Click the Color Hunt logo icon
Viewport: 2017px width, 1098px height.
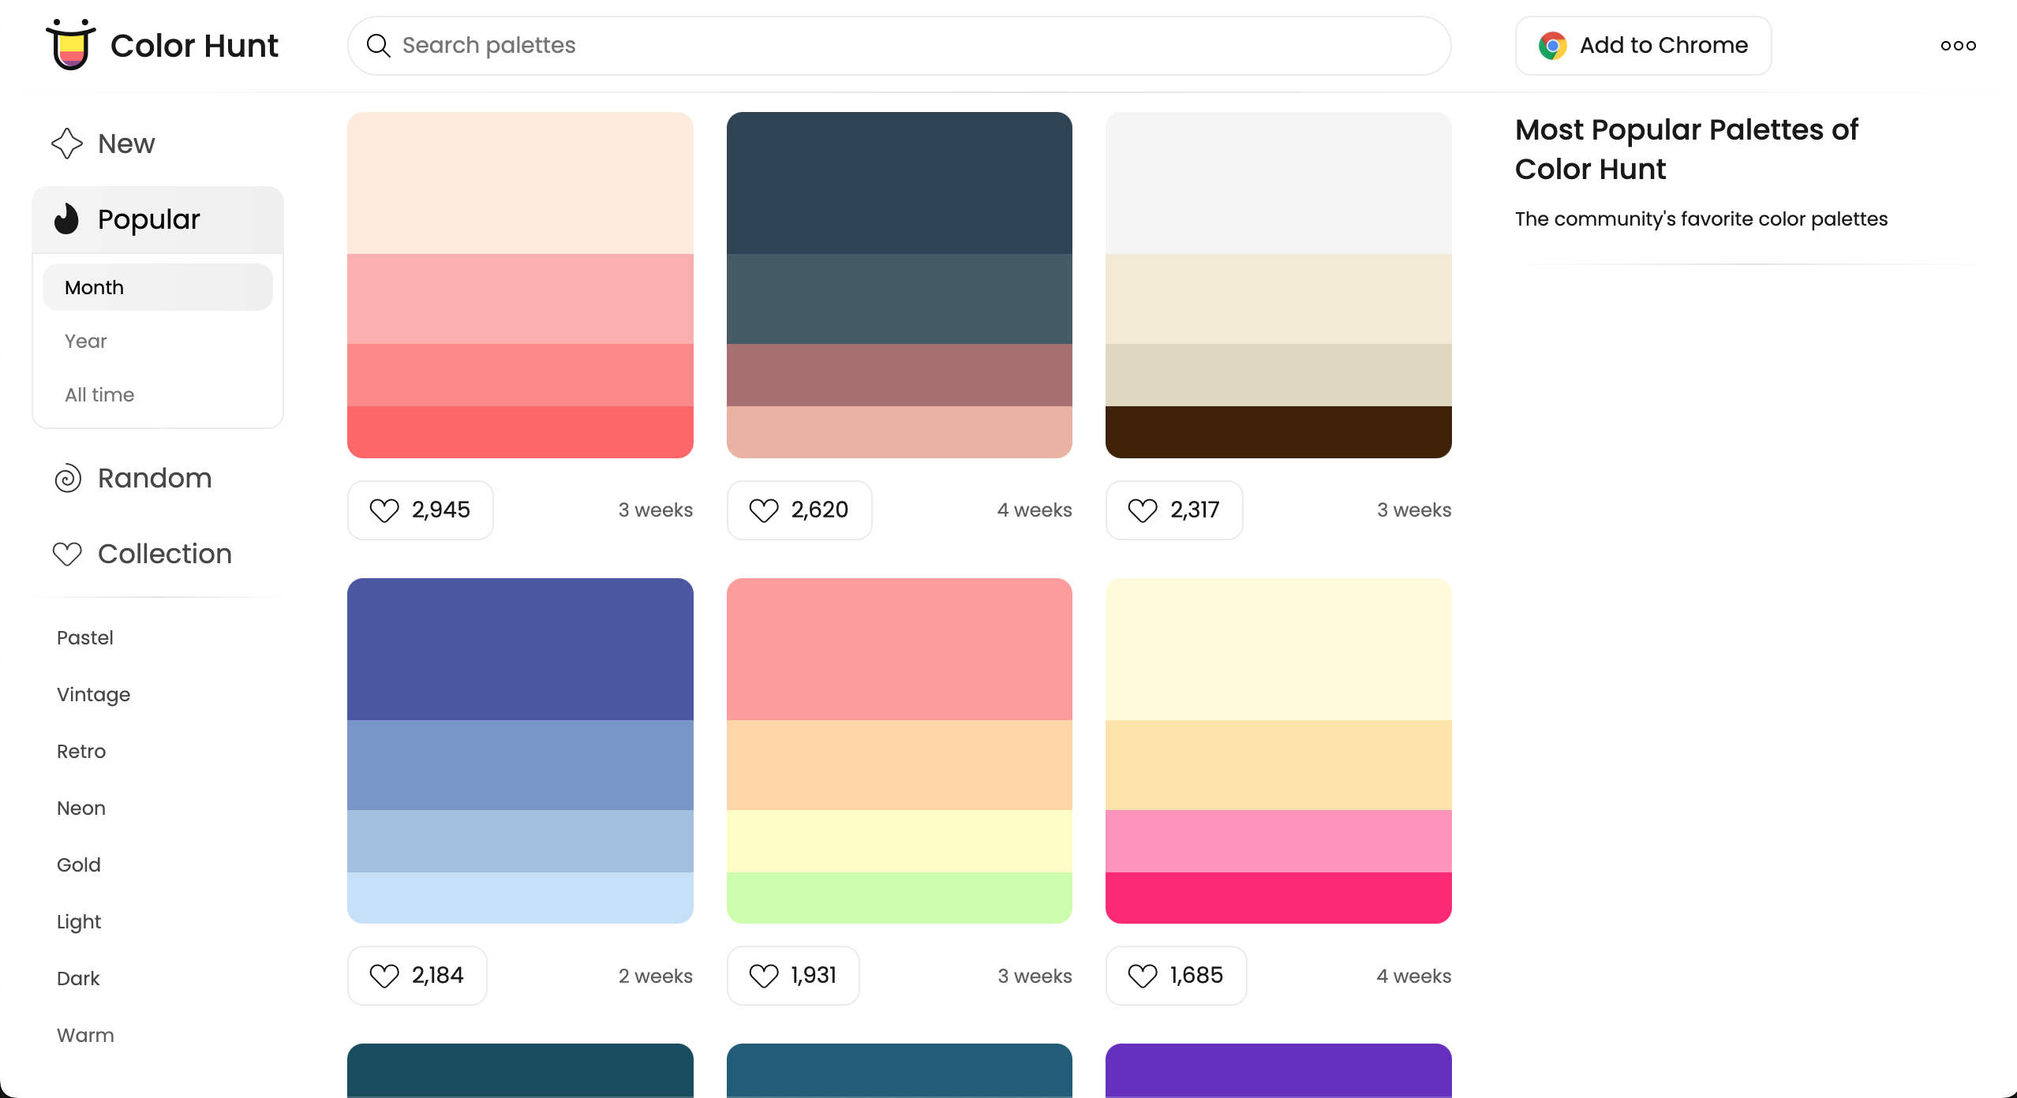coord(70,45)
